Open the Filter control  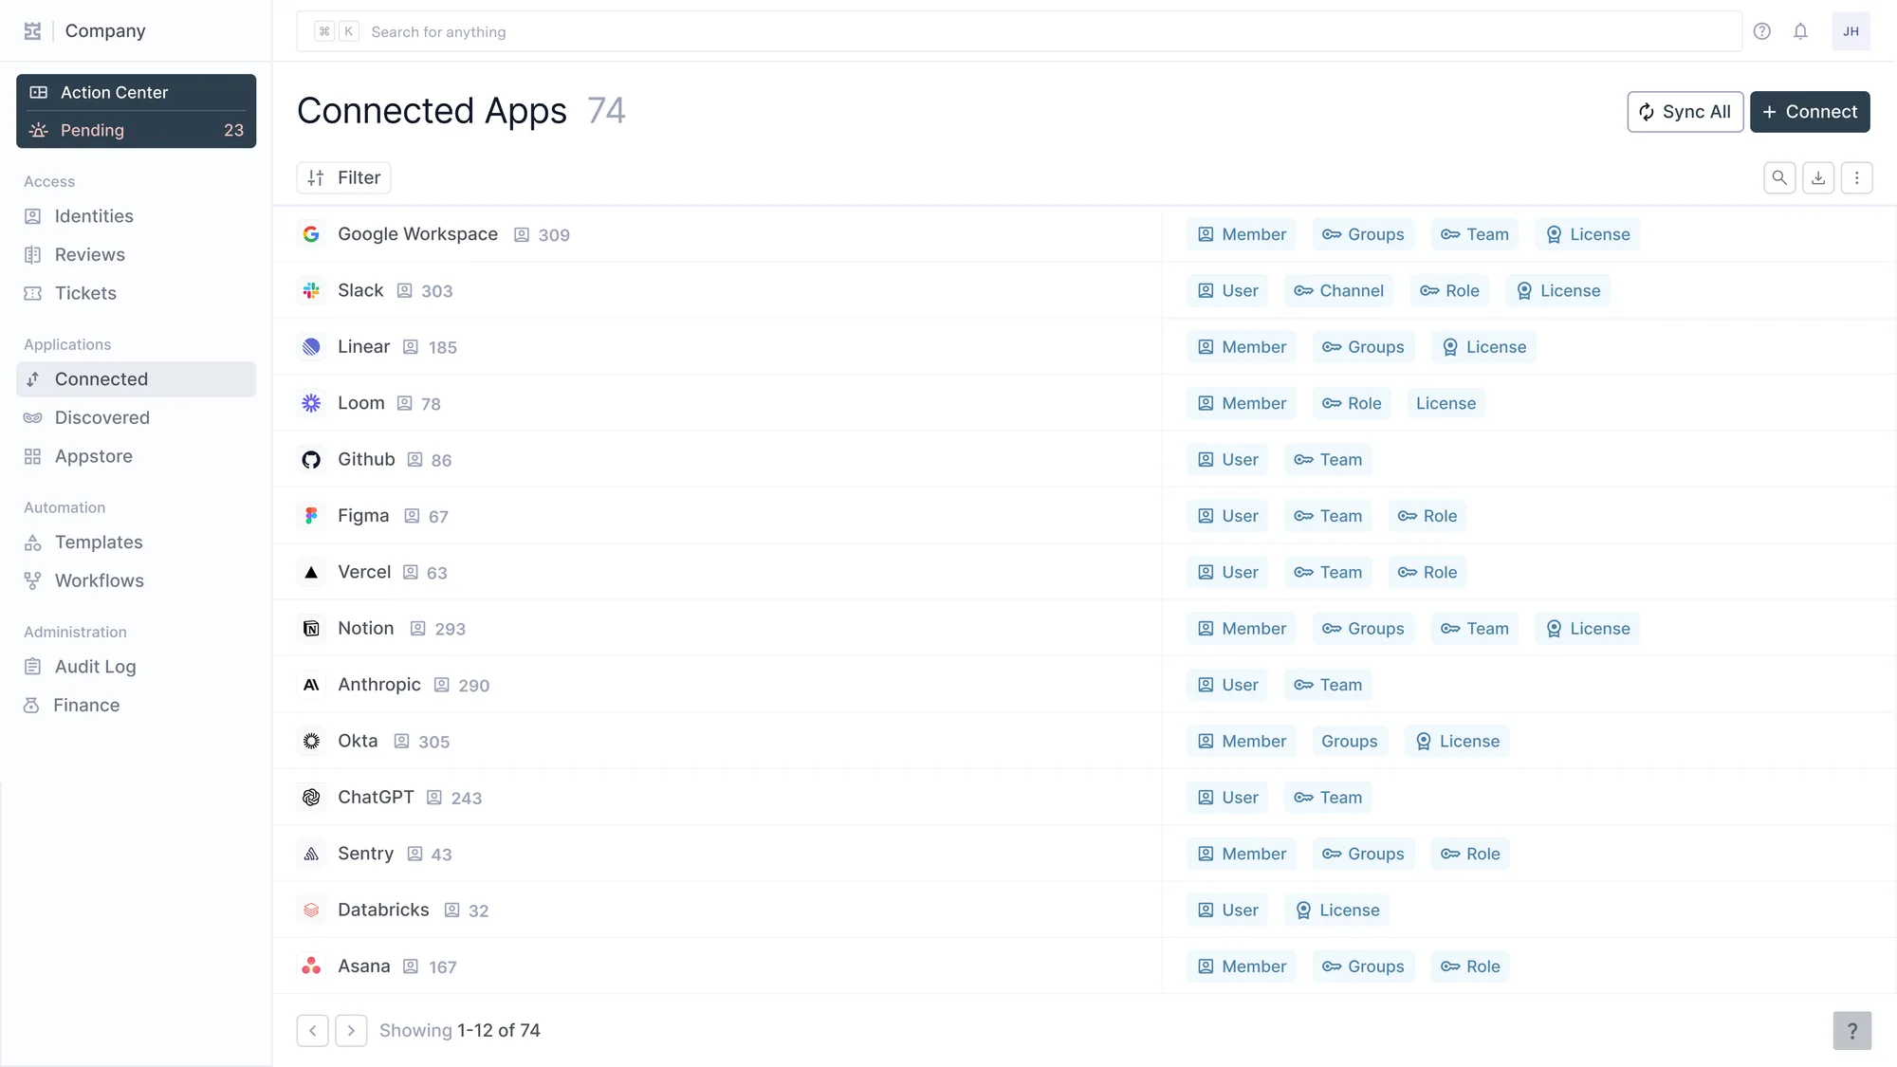[343, 177]
